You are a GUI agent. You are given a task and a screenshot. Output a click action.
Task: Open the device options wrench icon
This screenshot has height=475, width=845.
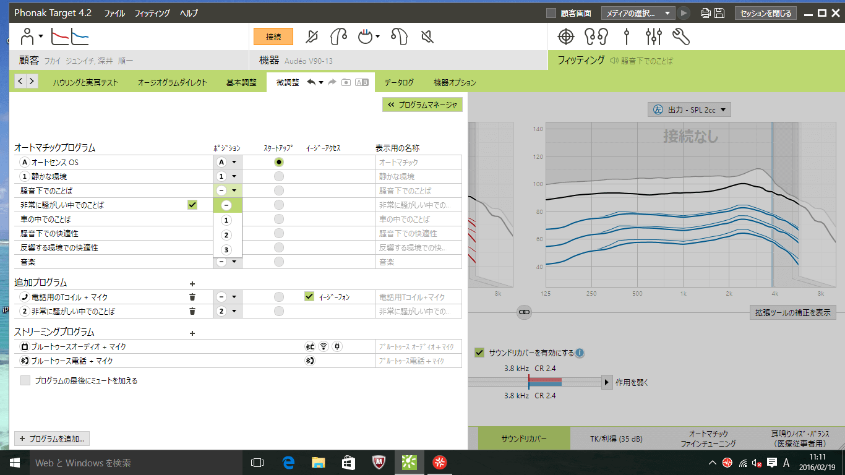point(681,37)
